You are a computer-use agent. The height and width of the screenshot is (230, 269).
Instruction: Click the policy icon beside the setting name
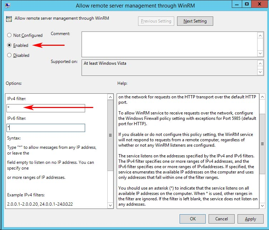[x=9, y=19]
